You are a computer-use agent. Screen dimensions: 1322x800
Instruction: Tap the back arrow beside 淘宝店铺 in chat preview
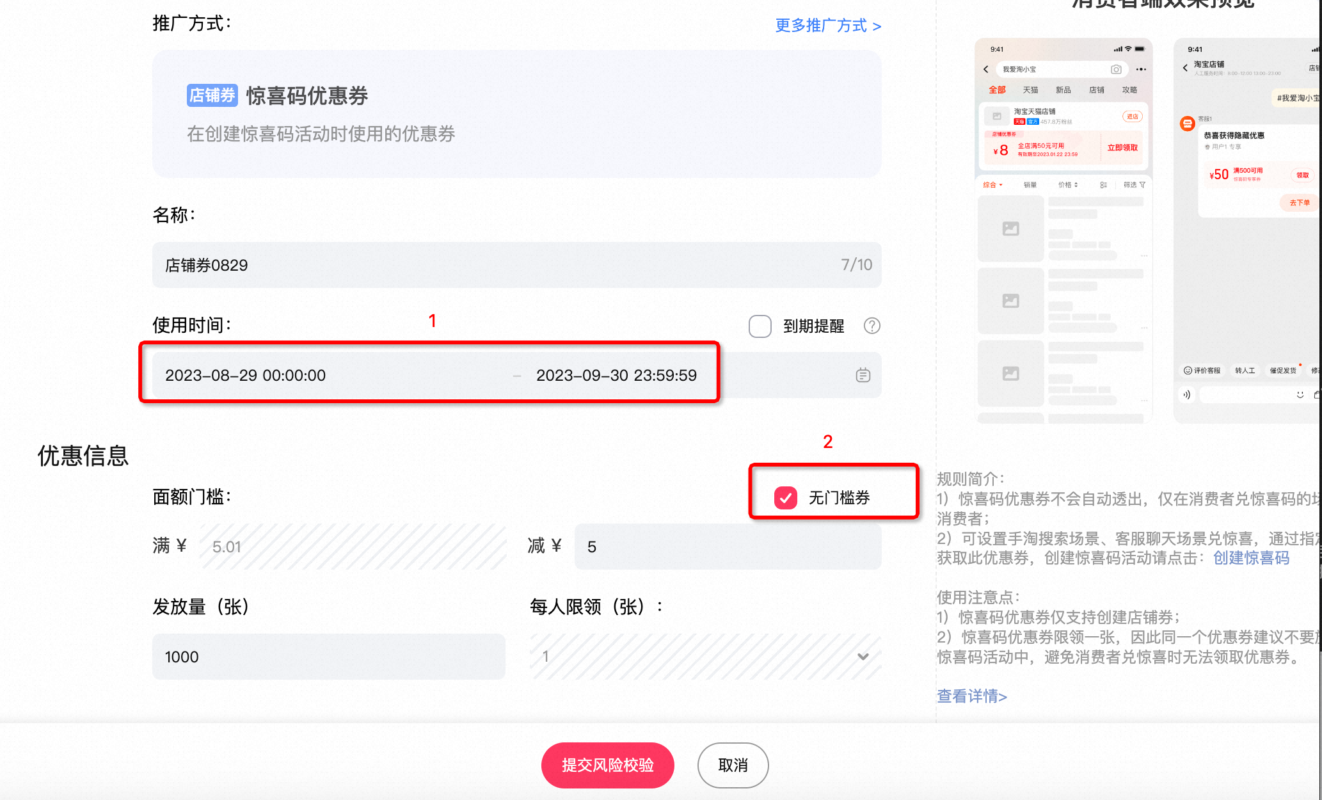1185,67
